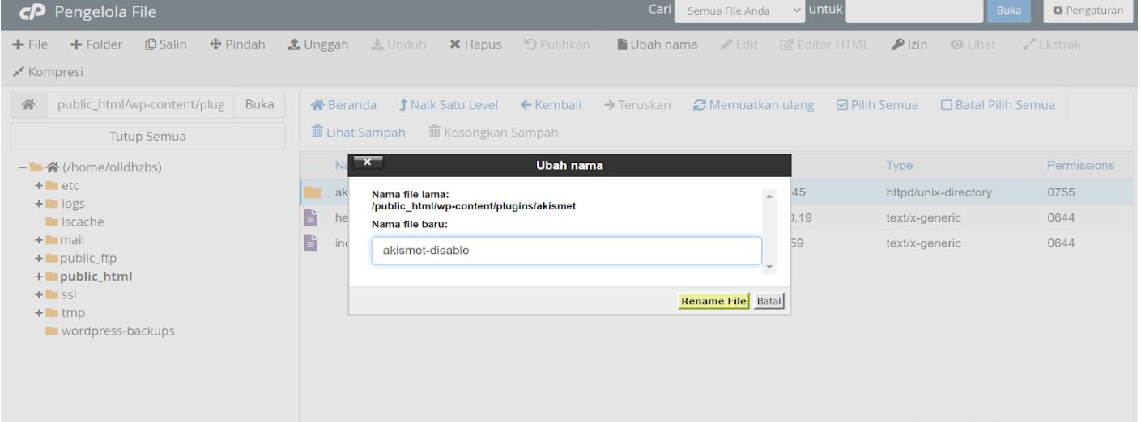The width and height of the screenshot is (1141, 422).
Task: Click the Type column header
Action: (x=899, y=165)
